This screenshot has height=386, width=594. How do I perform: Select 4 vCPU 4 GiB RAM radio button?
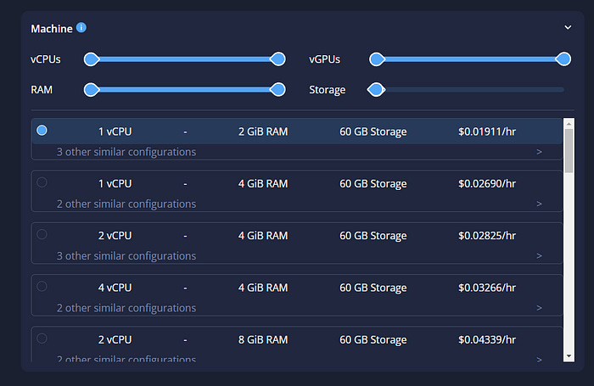coord(42,286)
